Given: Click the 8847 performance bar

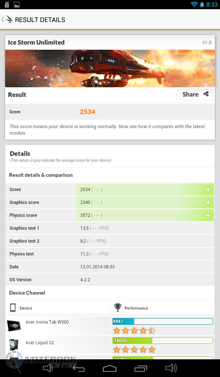Looking at the screenshot, I should pos(162,321).
